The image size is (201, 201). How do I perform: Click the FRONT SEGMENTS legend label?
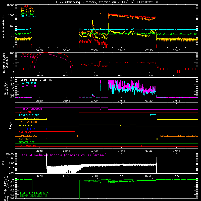[35, 193]
